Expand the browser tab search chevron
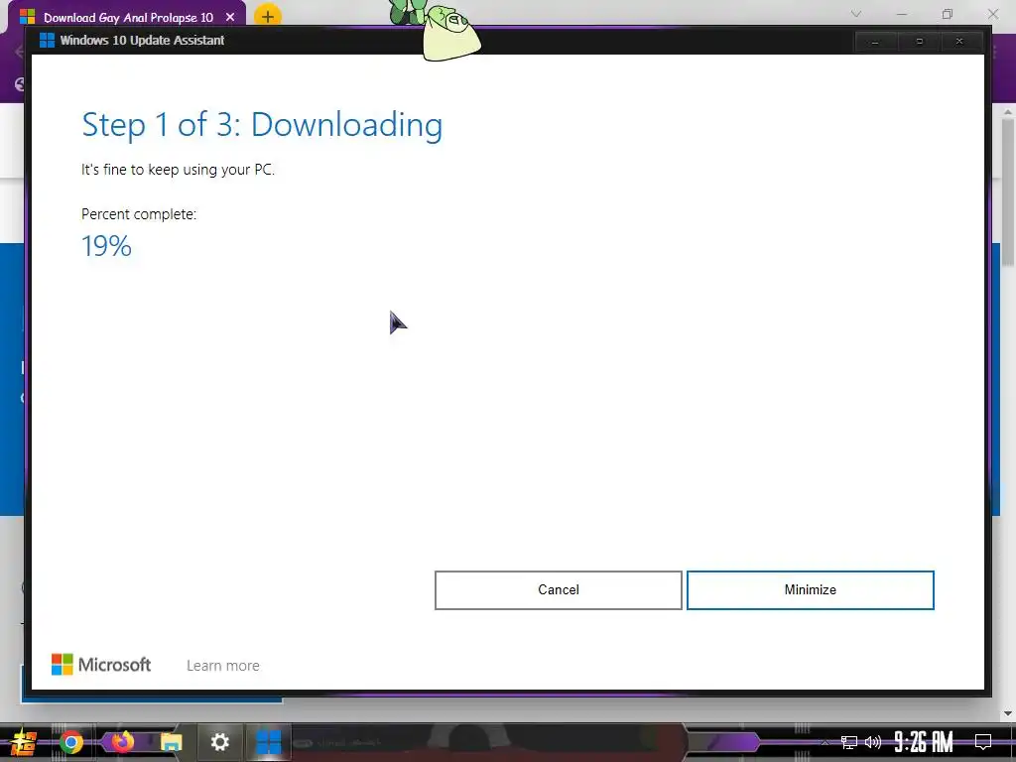The width and height of the screenshot is (1016, 762). tap(856, 14)
